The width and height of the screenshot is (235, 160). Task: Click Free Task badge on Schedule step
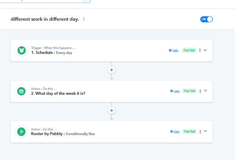[x=189, y=50]
